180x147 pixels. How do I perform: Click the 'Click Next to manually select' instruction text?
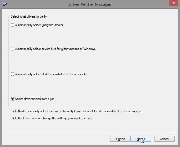click(x=76, y=111)
